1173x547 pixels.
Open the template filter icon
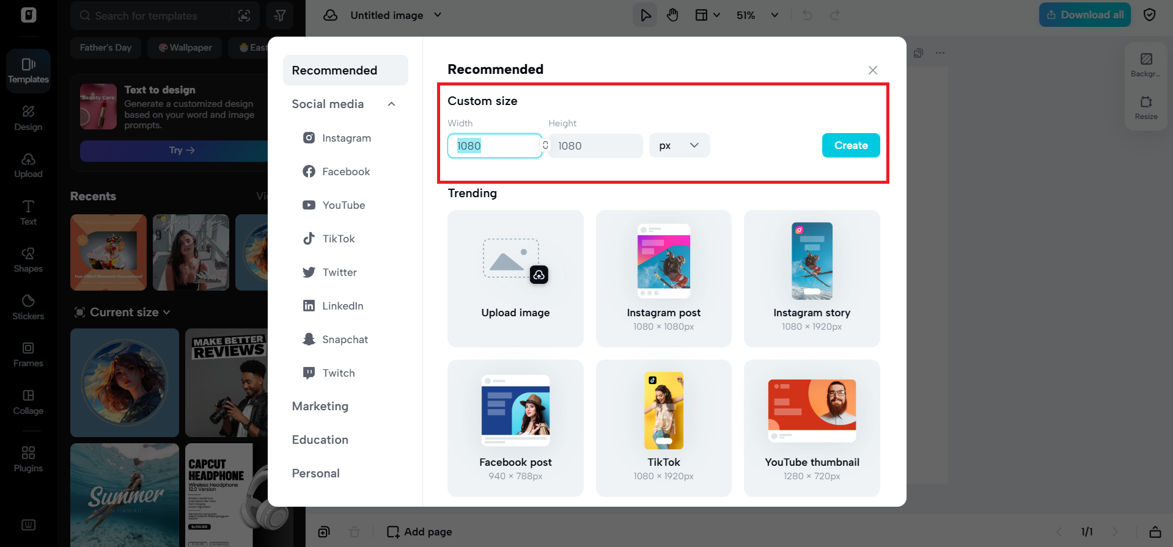(280, 16)
